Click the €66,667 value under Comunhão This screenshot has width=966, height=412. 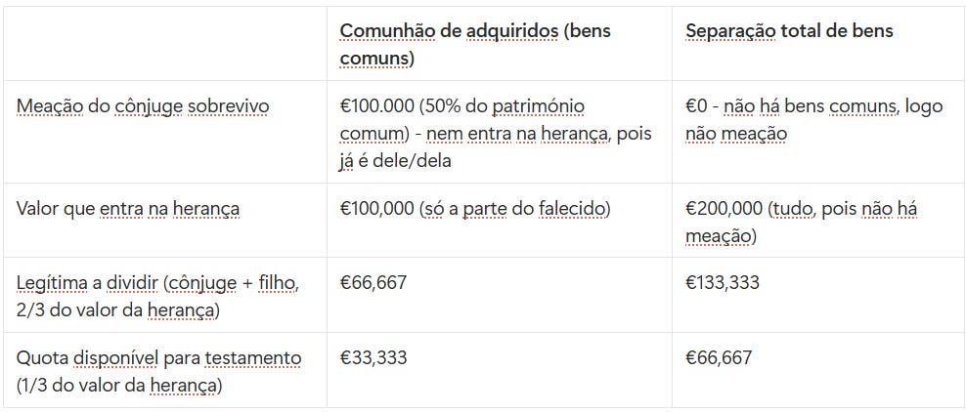(373, 283)
